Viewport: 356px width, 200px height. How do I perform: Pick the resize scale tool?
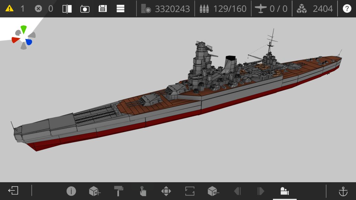190,191
